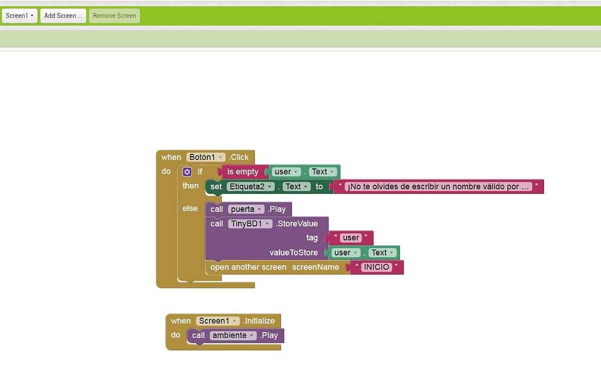Select the call TinyBD1 .StoreValue block
The height and width of the screenshot is (389, 601).
(x=296, y=224)
